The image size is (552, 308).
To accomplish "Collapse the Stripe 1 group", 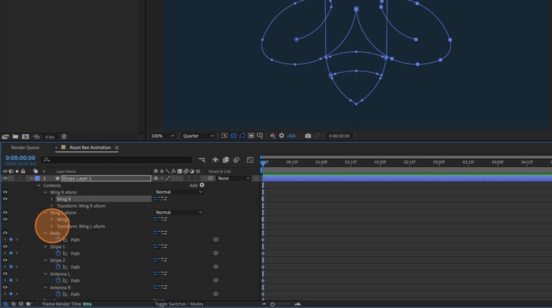I will click(45, 247).
